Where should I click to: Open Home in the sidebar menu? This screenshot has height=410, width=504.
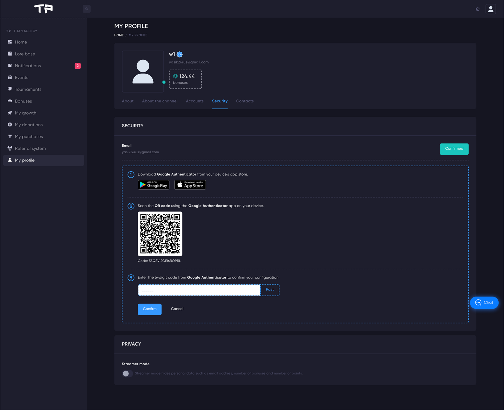(43, 42)
